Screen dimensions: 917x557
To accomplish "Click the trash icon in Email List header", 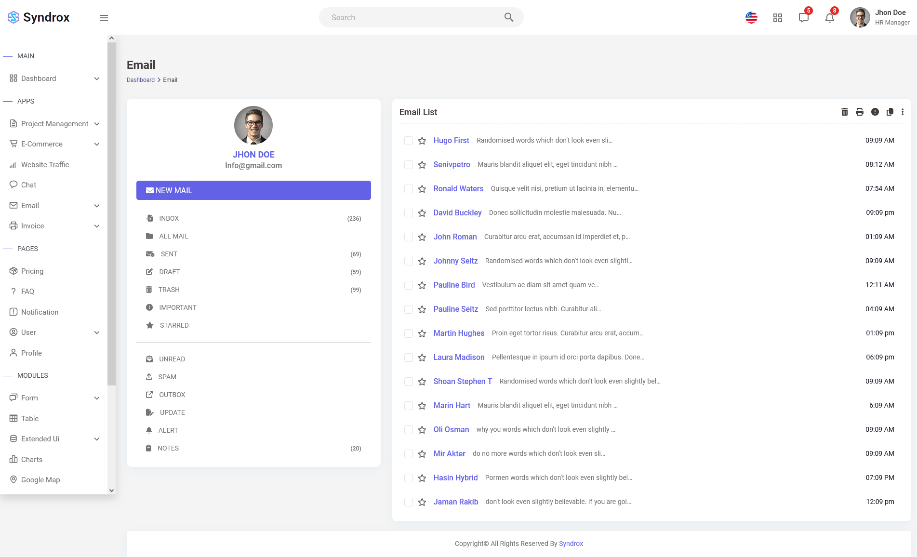I will click(x=844, y=112).
